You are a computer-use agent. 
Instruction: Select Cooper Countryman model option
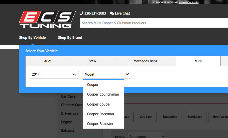(x=103, y=94)
